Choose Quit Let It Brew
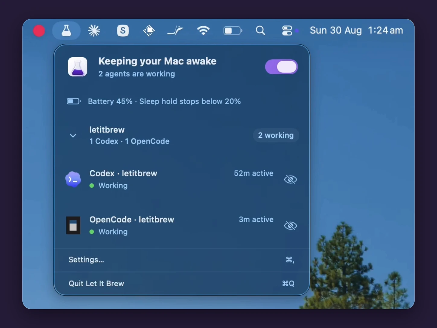Screen dimensions: 437x328 [x=182, y=284]
